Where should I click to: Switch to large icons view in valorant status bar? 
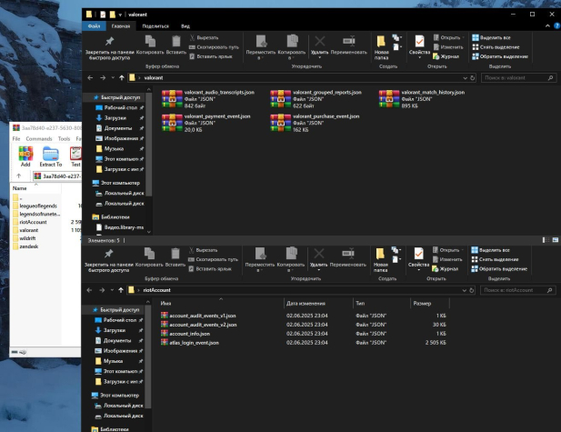[x=556, y=240]
